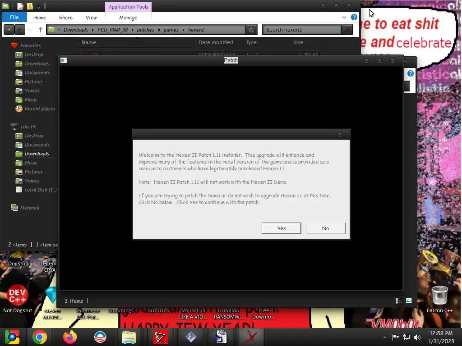This screenshot has width=462, height=346.
Task: Click the patches breadcrumb
Action: tap(145, 30)
